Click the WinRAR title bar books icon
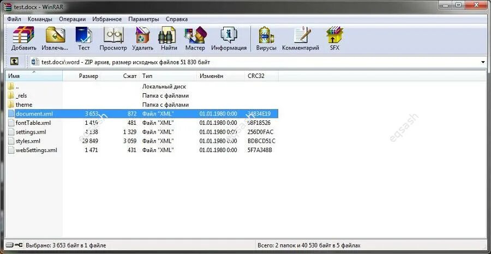The width and height of the screenshot is (491, 254). 8,6
